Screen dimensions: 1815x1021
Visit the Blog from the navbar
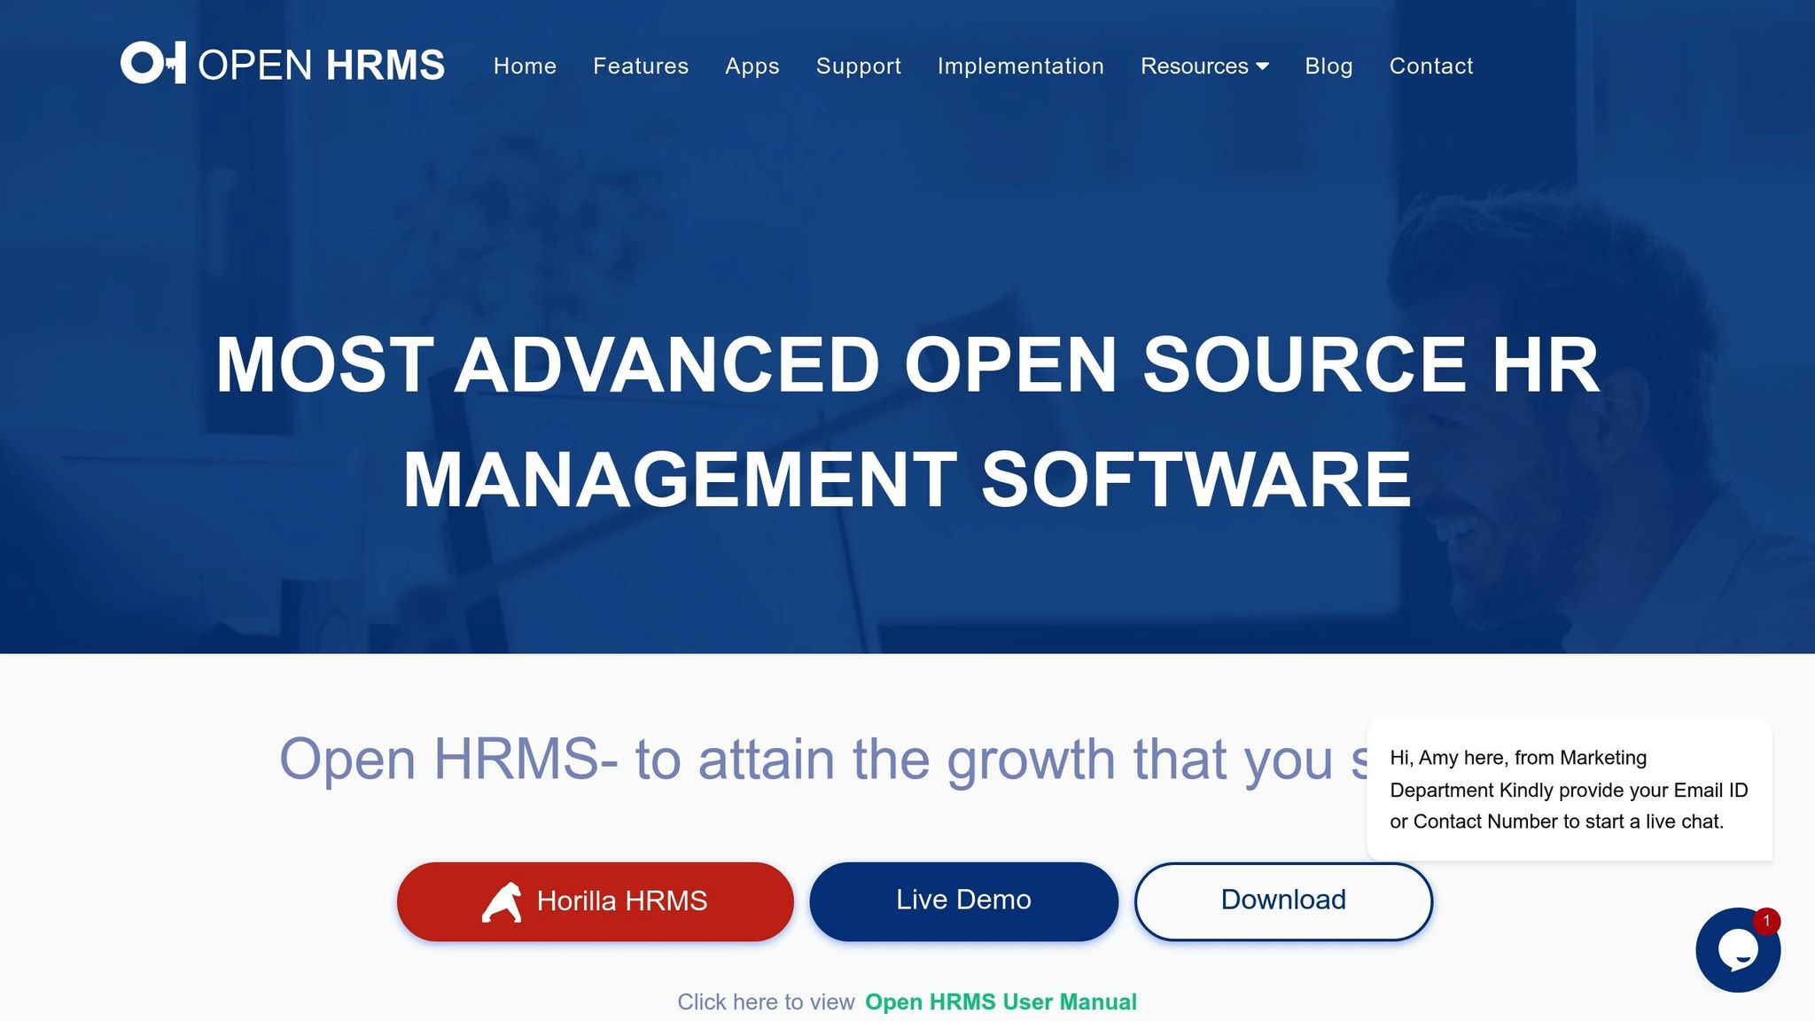[x=1328, y=66]
